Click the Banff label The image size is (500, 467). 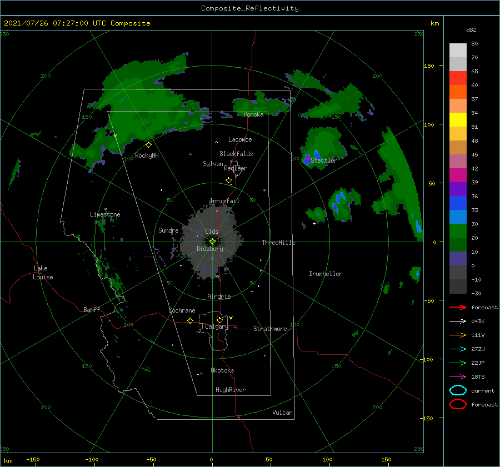click(92, 309)
